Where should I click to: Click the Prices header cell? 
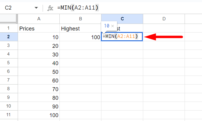point(39,28)
